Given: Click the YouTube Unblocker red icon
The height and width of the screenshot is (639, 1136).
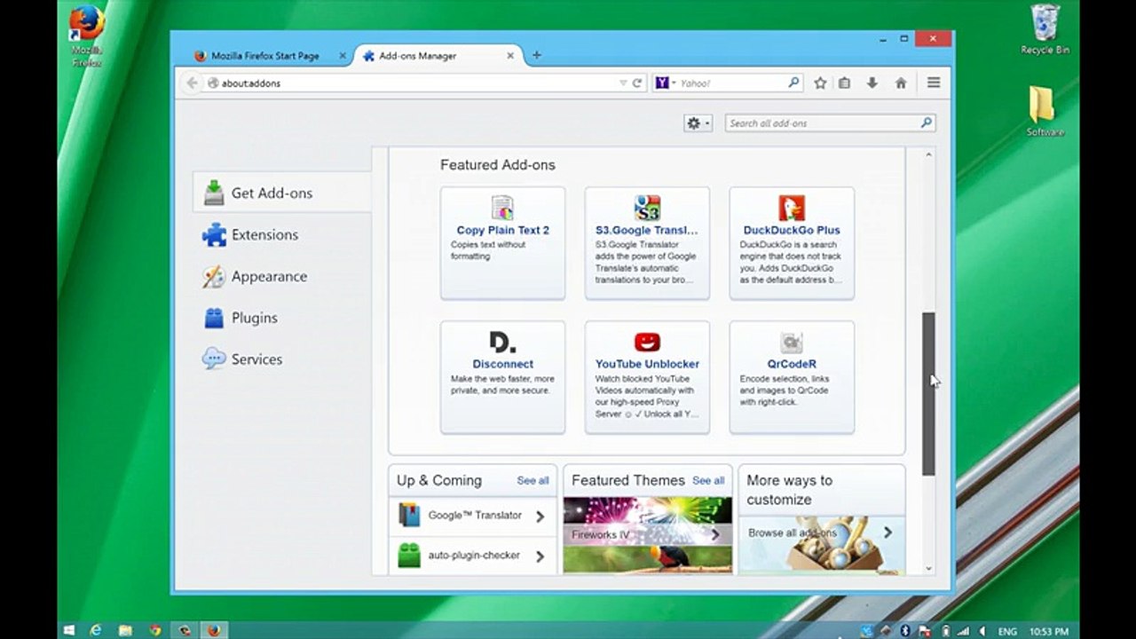Looking at the screenshot, I should (647, 343).
